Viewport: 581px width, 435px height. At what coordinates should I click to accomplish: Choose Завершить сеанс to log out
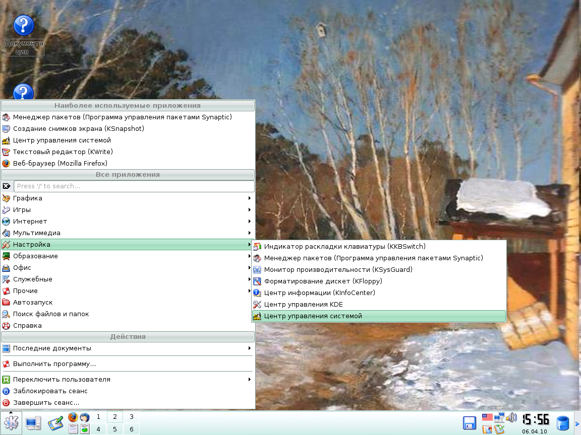tap(45, 403)
